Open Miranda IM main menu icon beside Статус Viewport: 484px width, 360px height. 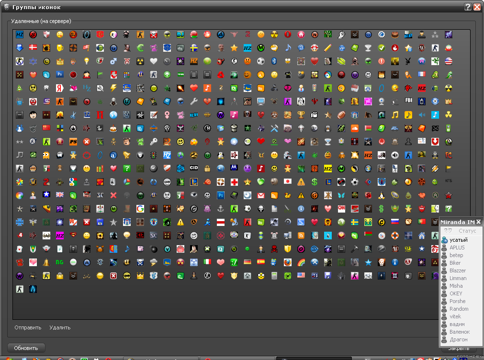point(448,231)
